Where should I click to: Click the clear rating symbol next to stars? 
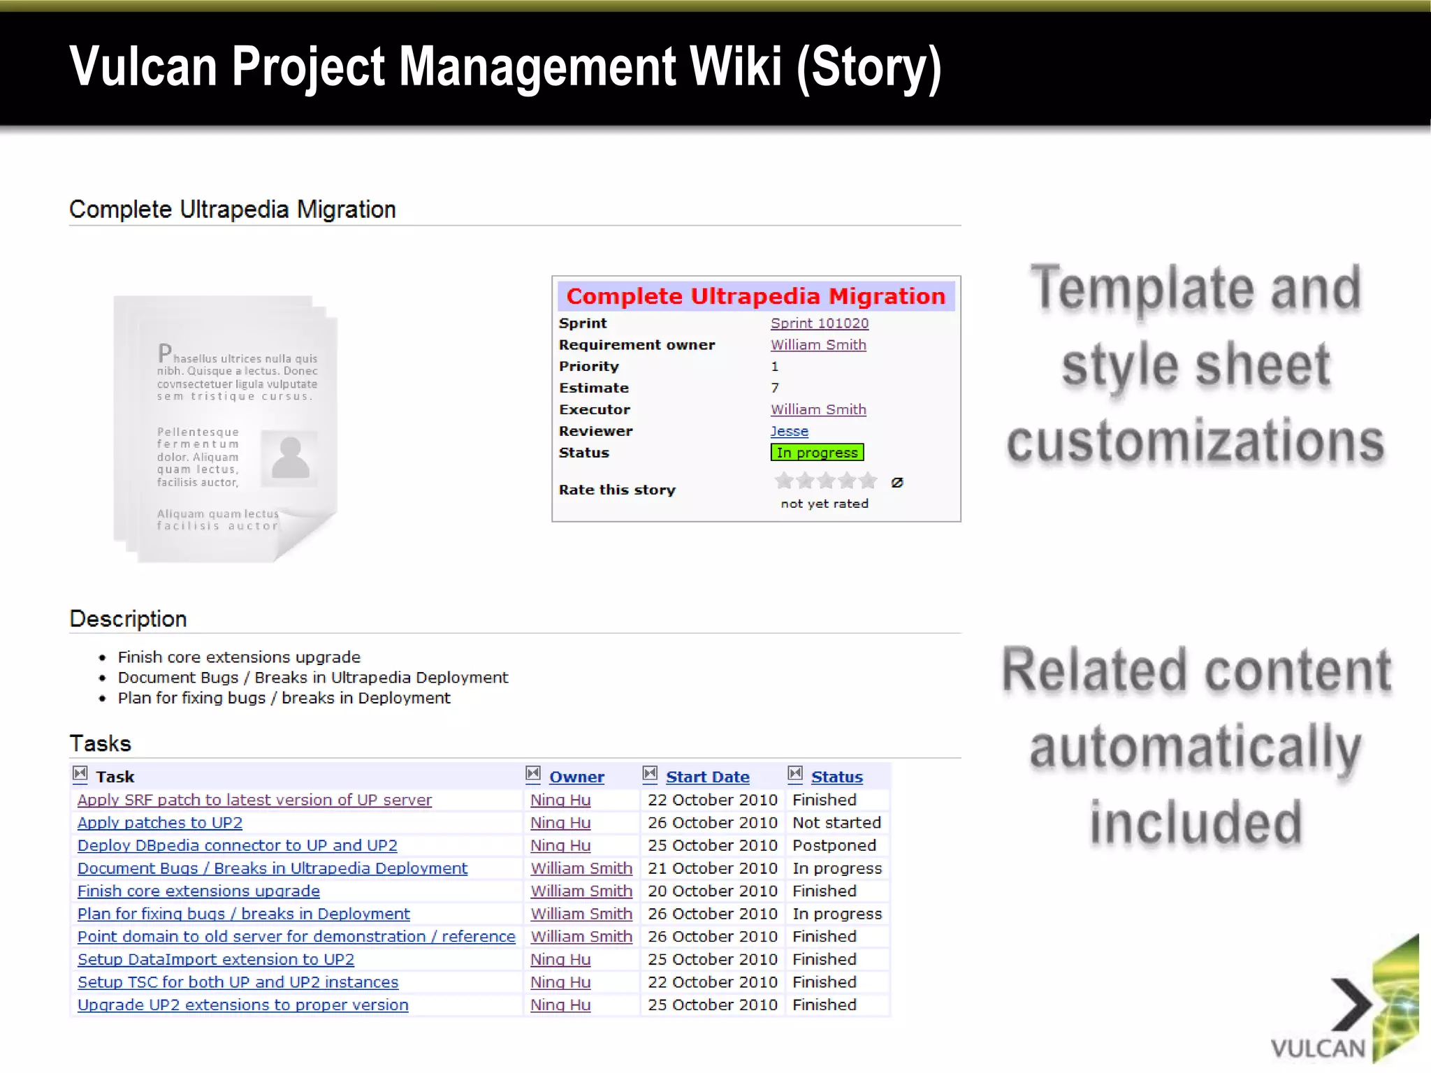click(897, 482)
